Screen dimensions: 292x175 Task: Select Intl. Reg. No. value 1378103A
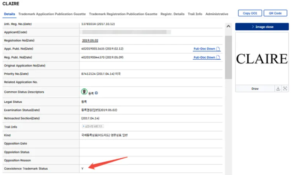pyautogui.click(x=89, y=24)
